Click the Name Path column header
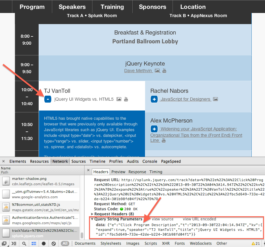 [42, 170]
